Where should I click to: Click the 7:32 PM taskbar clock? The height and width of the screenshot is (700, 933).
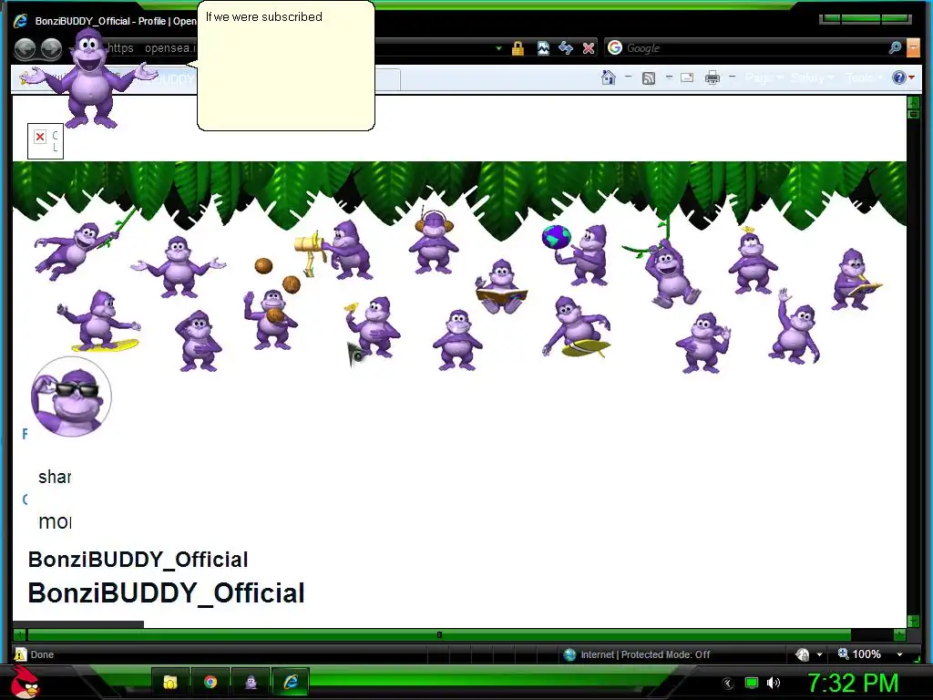pyautogui.click(x=853, y=684)
